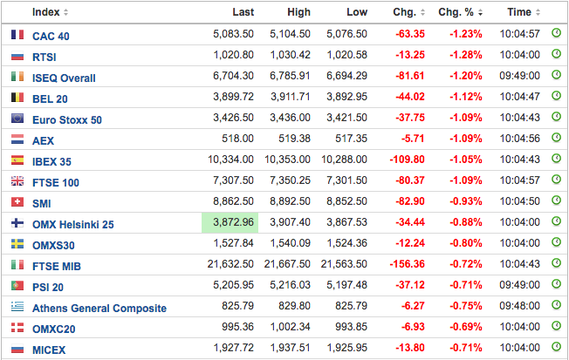Open the BEL 20 index link
This screenshot has width=569, height=360.
52,98
